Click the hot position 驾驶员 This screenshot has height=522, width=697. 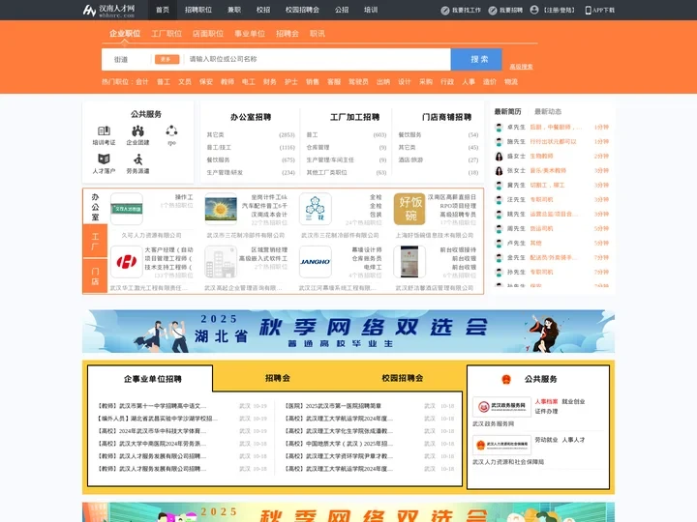(358, 81)
